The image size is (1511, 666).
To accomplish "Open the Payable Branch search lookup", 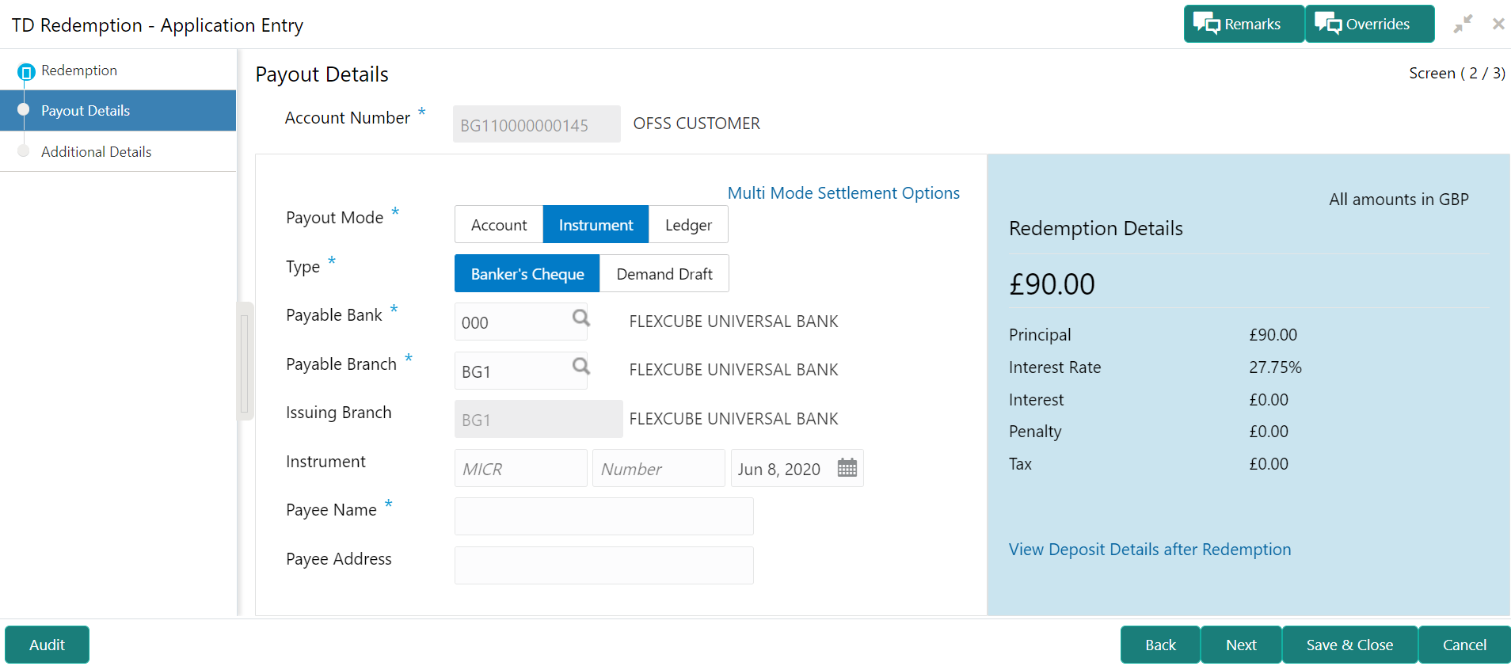I will [581, 367].
